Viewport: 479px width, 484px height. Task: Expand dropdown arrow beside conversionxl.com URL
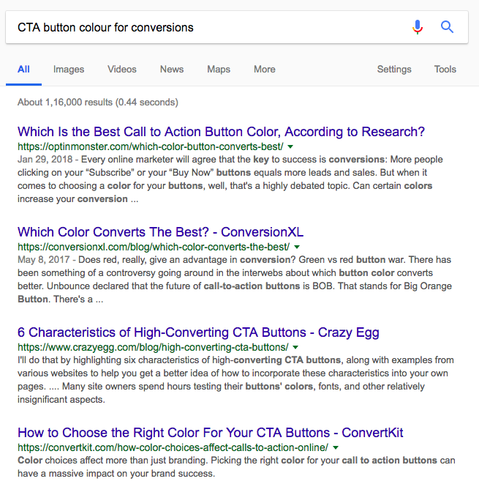297,247
